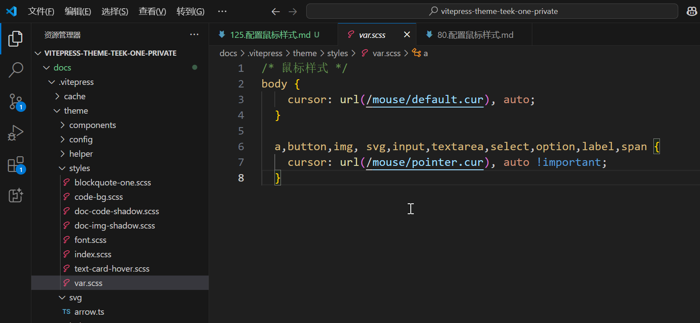The width and height of the screenshot is (700, 323).
Task: Open the Search view icon
Action: click(16, 70)
